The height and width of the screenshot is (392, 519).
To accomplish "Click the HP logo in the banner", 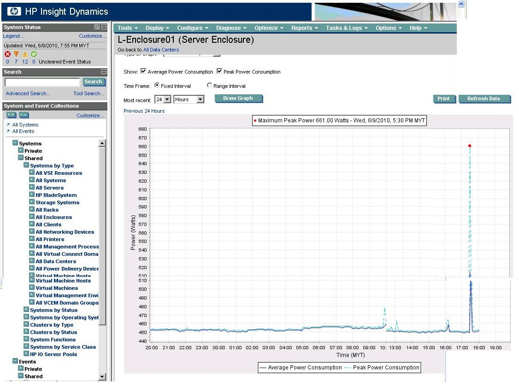I will click(x=14, y=12).
